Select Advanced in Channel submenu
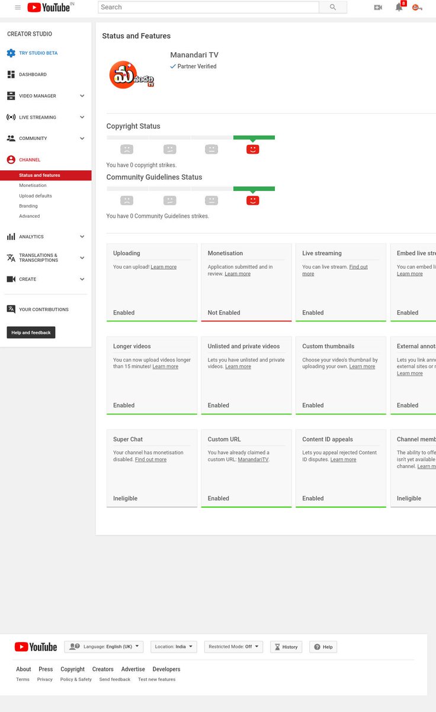This screenshot has height=712, width=436. point(30,216)
